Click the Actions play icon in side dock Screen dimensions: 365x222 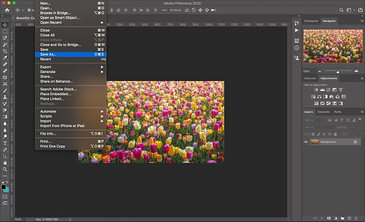tap(296, 31)
